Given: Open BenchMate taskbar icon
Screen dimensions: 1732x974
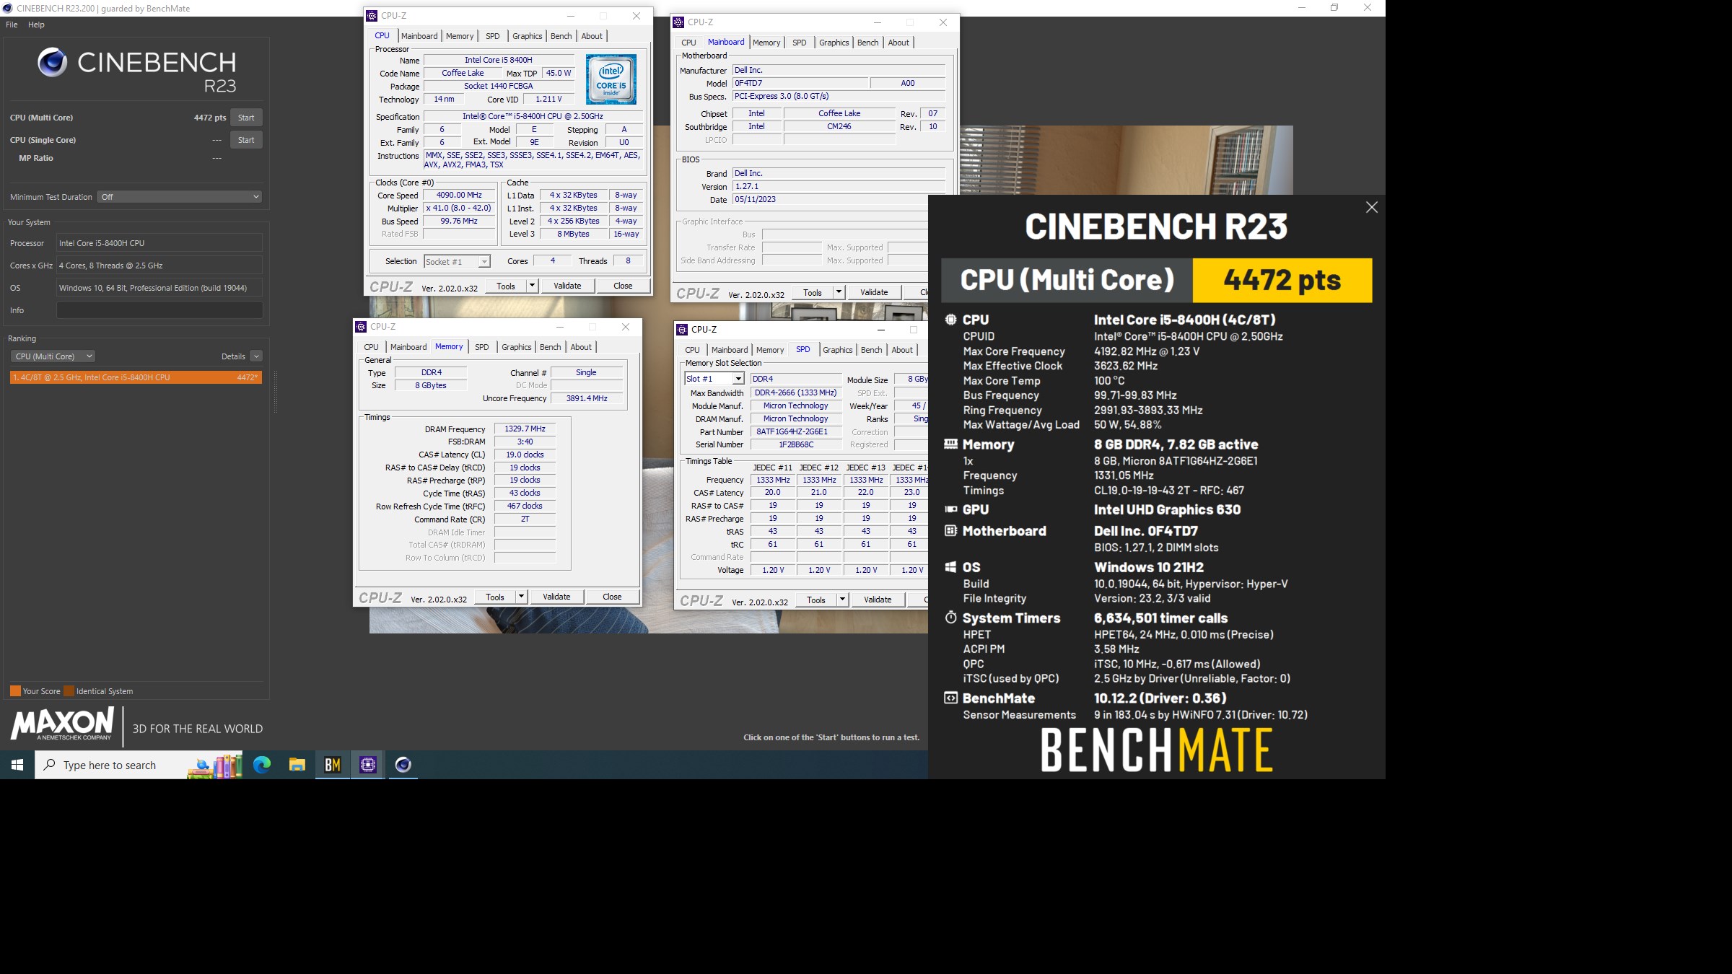Looking at the screenshot, I should (x=333, y=765).
